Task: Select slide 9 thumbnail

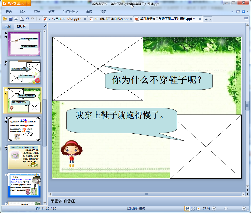Action: pyautogui.click(x=24, y=72)
